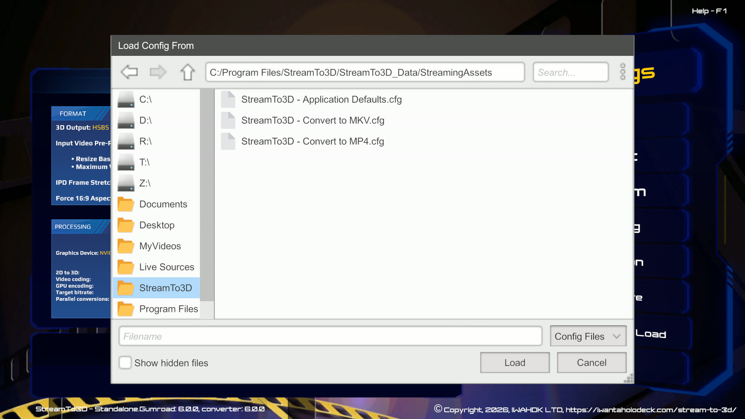This screenshot has width=745, height=419.
Task: Click the Cancel button
Action: coord(592,363)
